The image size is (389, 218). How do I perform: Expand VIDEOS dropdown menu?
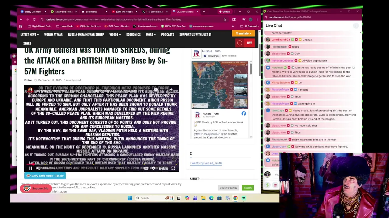point(115,35)
